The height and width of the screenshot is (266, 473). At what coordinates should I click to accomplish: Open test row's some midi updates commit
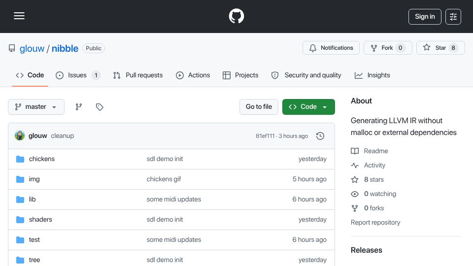point(174,240)
